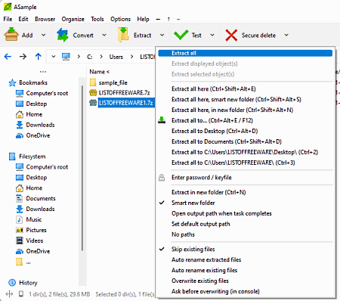340x301 pixels.
Task: Click the page icon in the status bar
Action: point(21,294)
